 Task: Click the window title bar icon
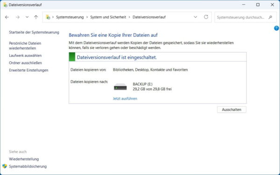pos(5,5)
